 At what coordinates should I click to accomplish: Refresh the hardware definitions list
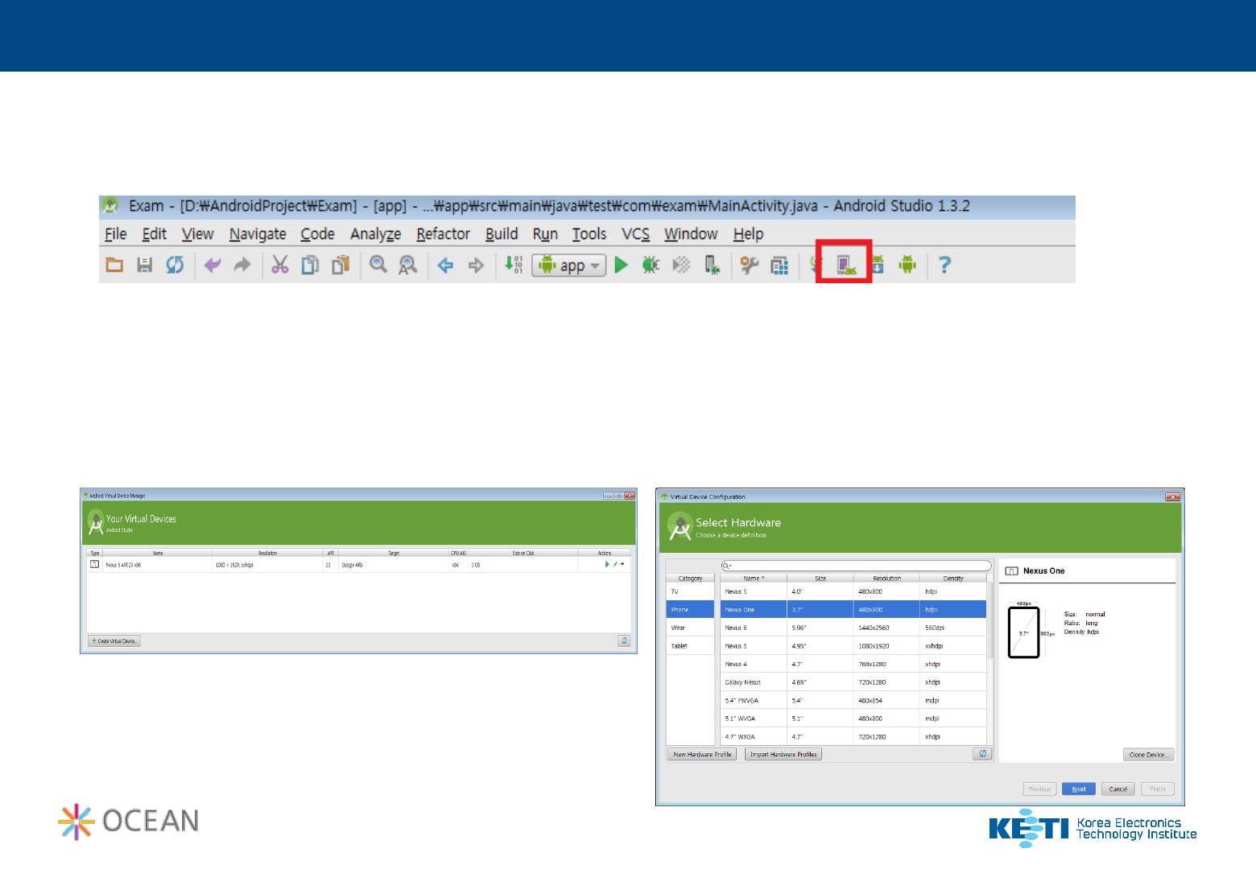[982, 754]
